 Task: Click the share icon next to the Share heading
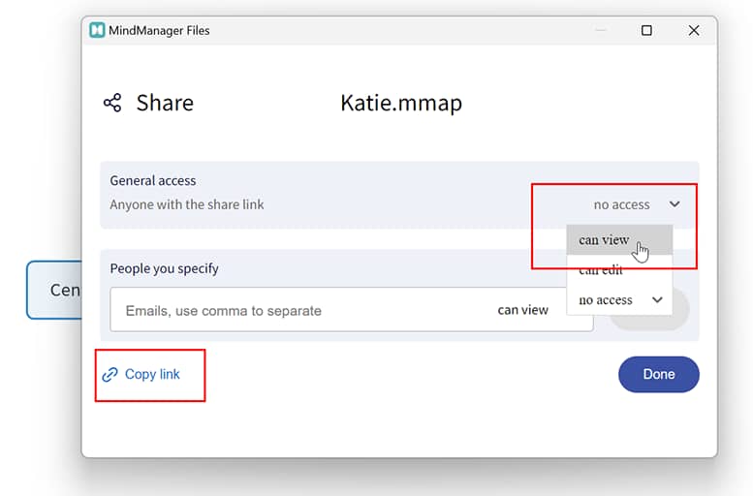[112, 103]
